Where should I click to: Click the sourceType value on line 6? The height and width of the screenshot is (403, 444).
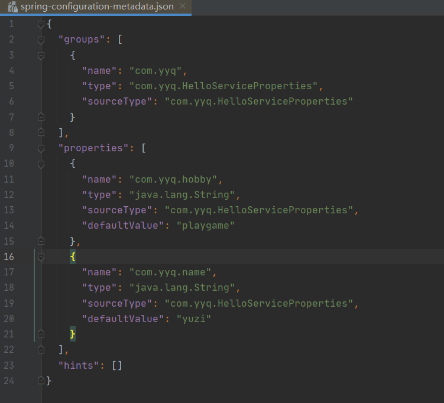(259, 101)
